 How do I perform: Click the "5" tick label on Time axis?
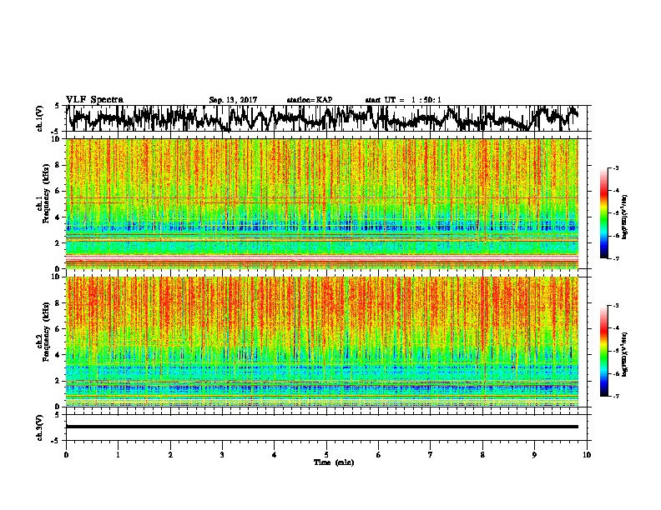click(326, 455)
